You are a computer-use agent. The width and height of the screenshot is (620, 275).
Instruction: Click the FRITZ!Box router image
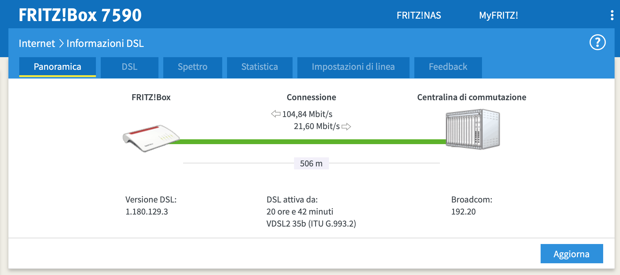pos(151,138)
